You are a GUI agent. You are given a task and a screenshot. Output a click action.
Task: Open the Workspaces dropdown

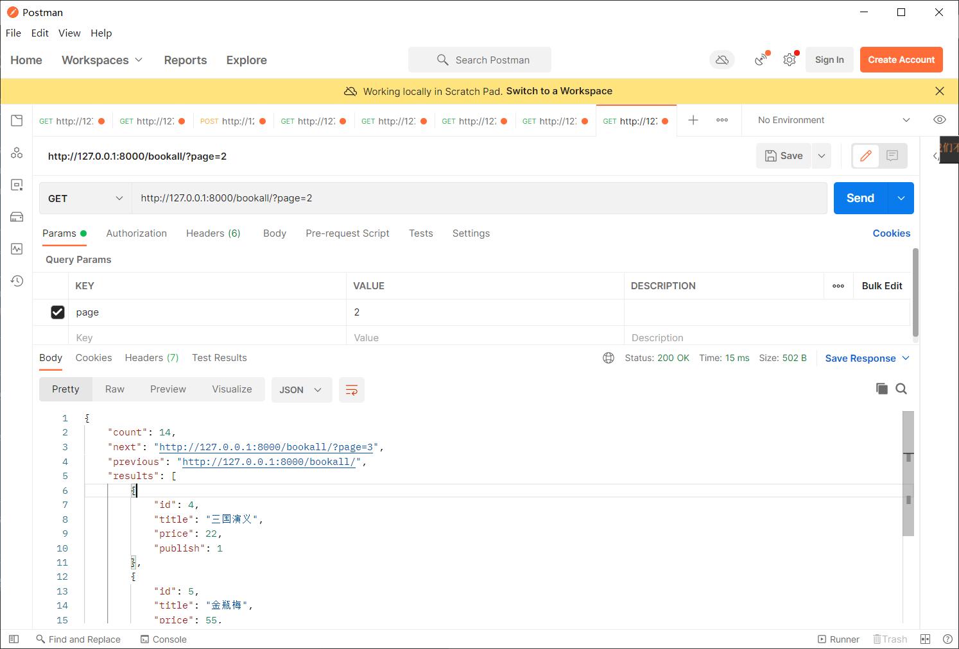[x=102, y=60]
